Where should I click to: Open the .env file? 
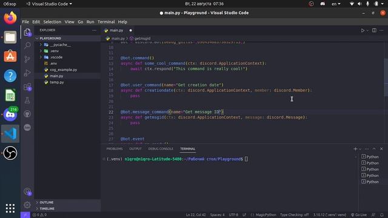pyautogui.click(x=67, y=64)
